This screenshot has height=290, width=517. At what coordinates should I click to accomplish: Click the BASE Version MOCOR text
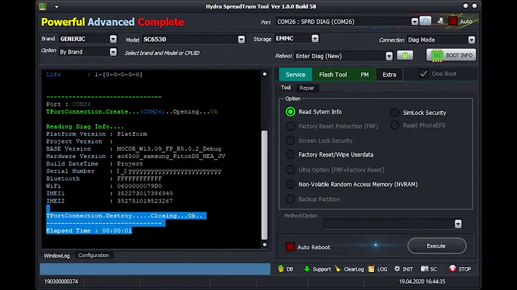[169, 149]
